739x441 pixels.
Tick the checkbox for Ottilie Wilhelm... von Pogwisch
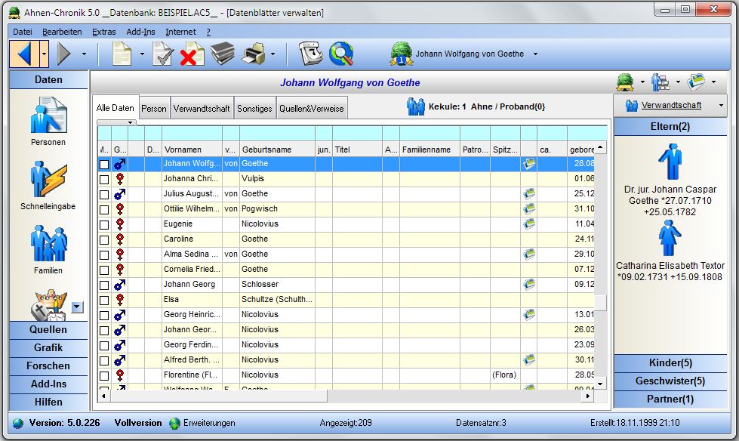pyautogui.click(x=104, y=210)
